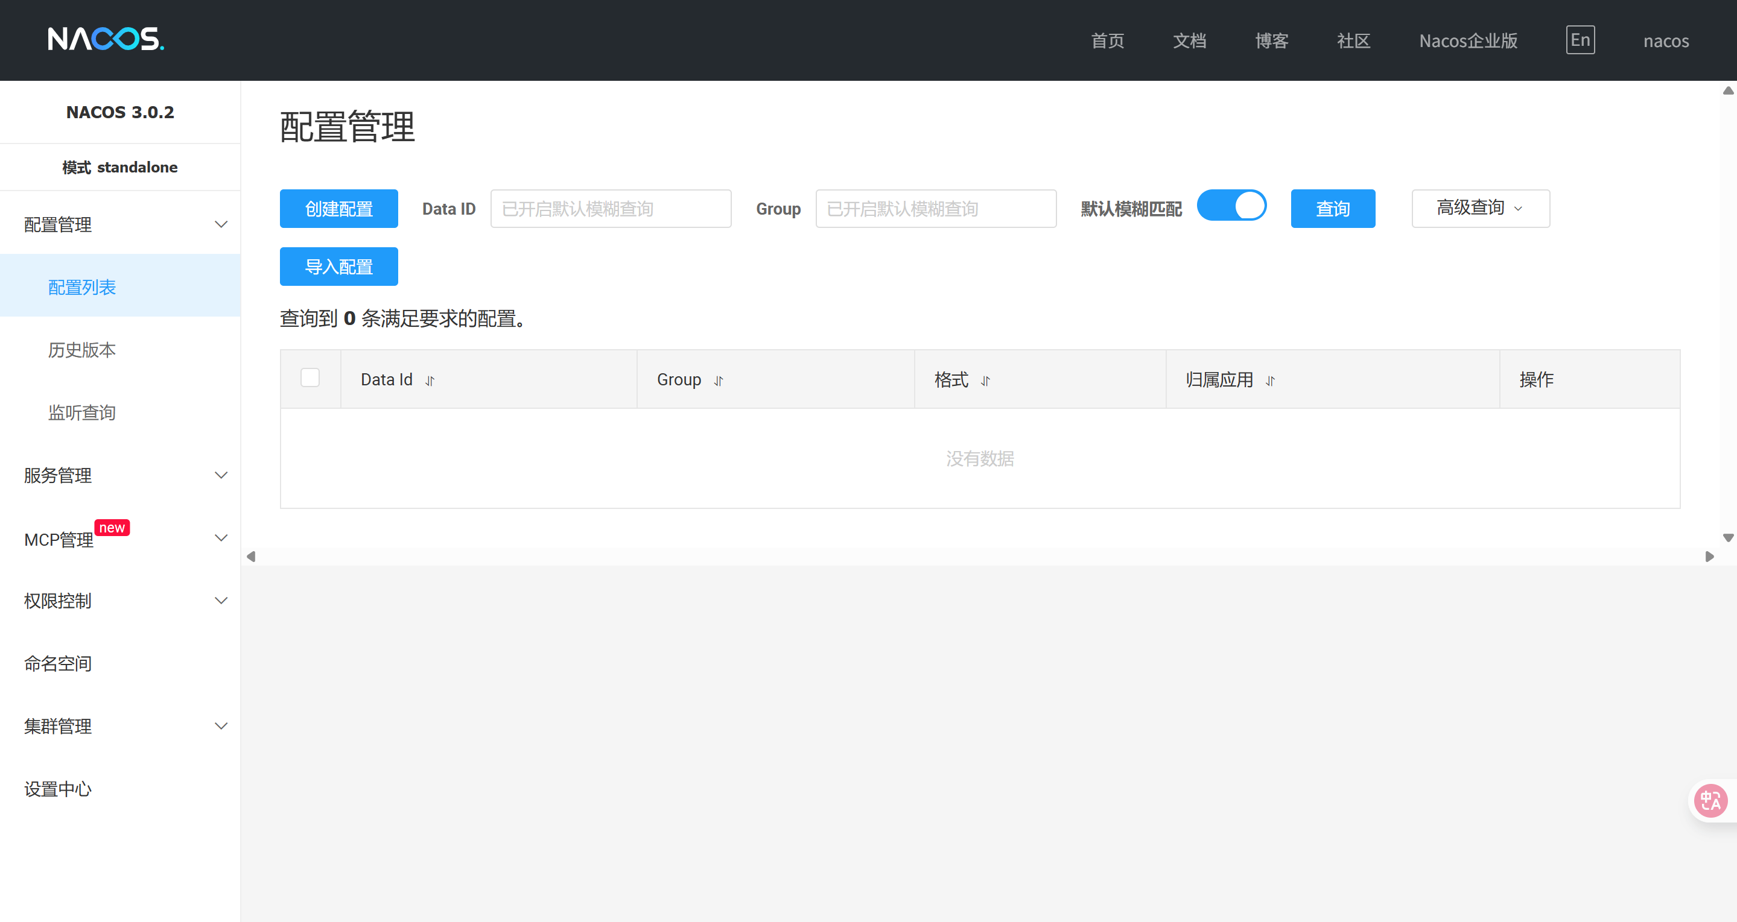Click the scroll-right arrow of horizontal scrollbar
1737x922 pixels.
point(1709,556)
